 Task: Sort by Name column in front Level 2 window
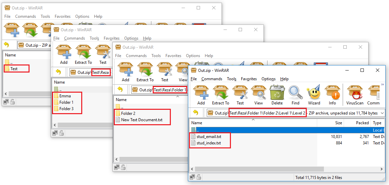click(x=253, y=123)
